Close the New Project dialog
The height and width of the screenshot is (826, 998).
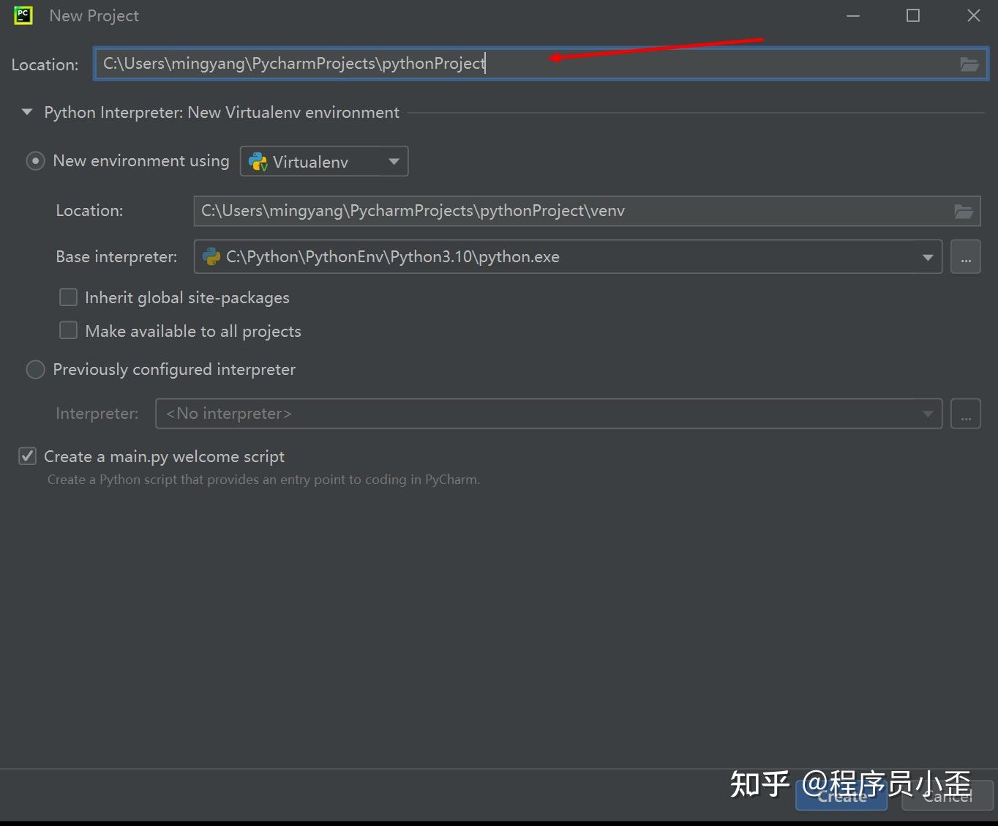[x=974, y=16]
